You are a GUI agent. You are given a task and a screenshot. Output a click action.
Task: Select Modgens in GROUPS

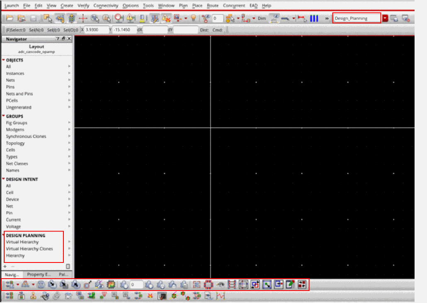click(15, 129)
